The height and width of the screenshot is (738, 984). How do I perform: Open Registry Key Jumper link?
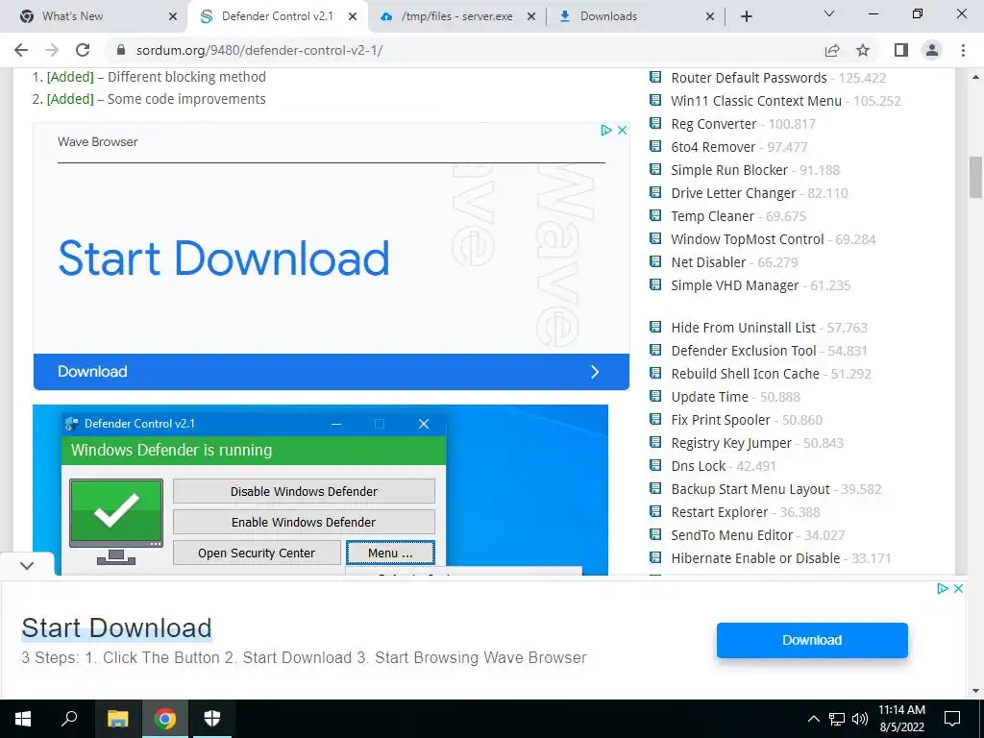(x=731, y=443)
